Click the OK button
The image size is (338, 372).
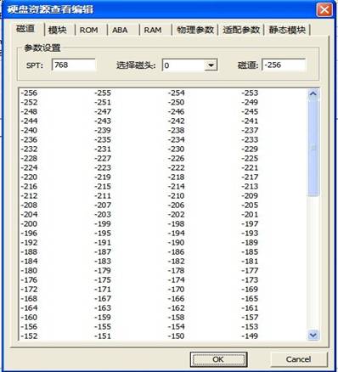pyautogui.click(x=218, y=359)
